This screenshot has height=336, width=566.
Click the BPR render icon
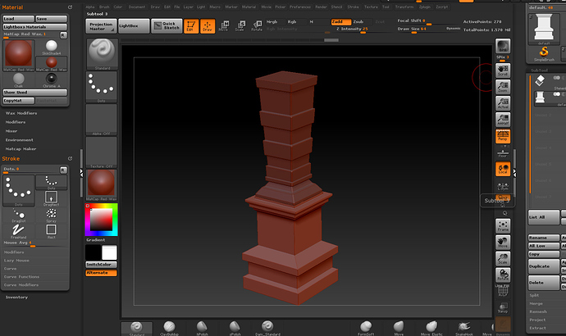(503, 47)
